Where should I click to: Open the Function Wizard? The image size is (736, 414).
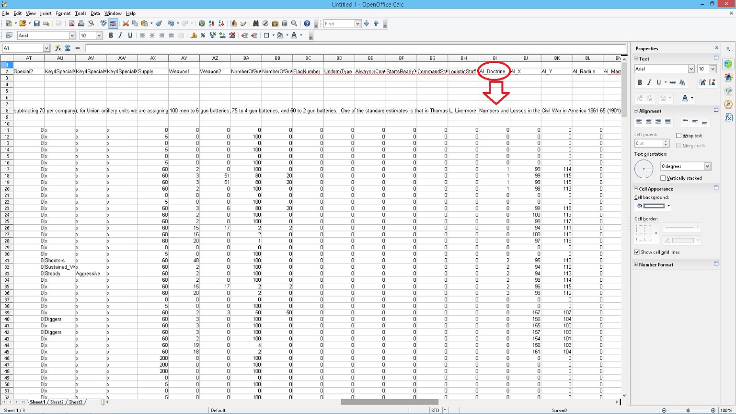point(58,48)
